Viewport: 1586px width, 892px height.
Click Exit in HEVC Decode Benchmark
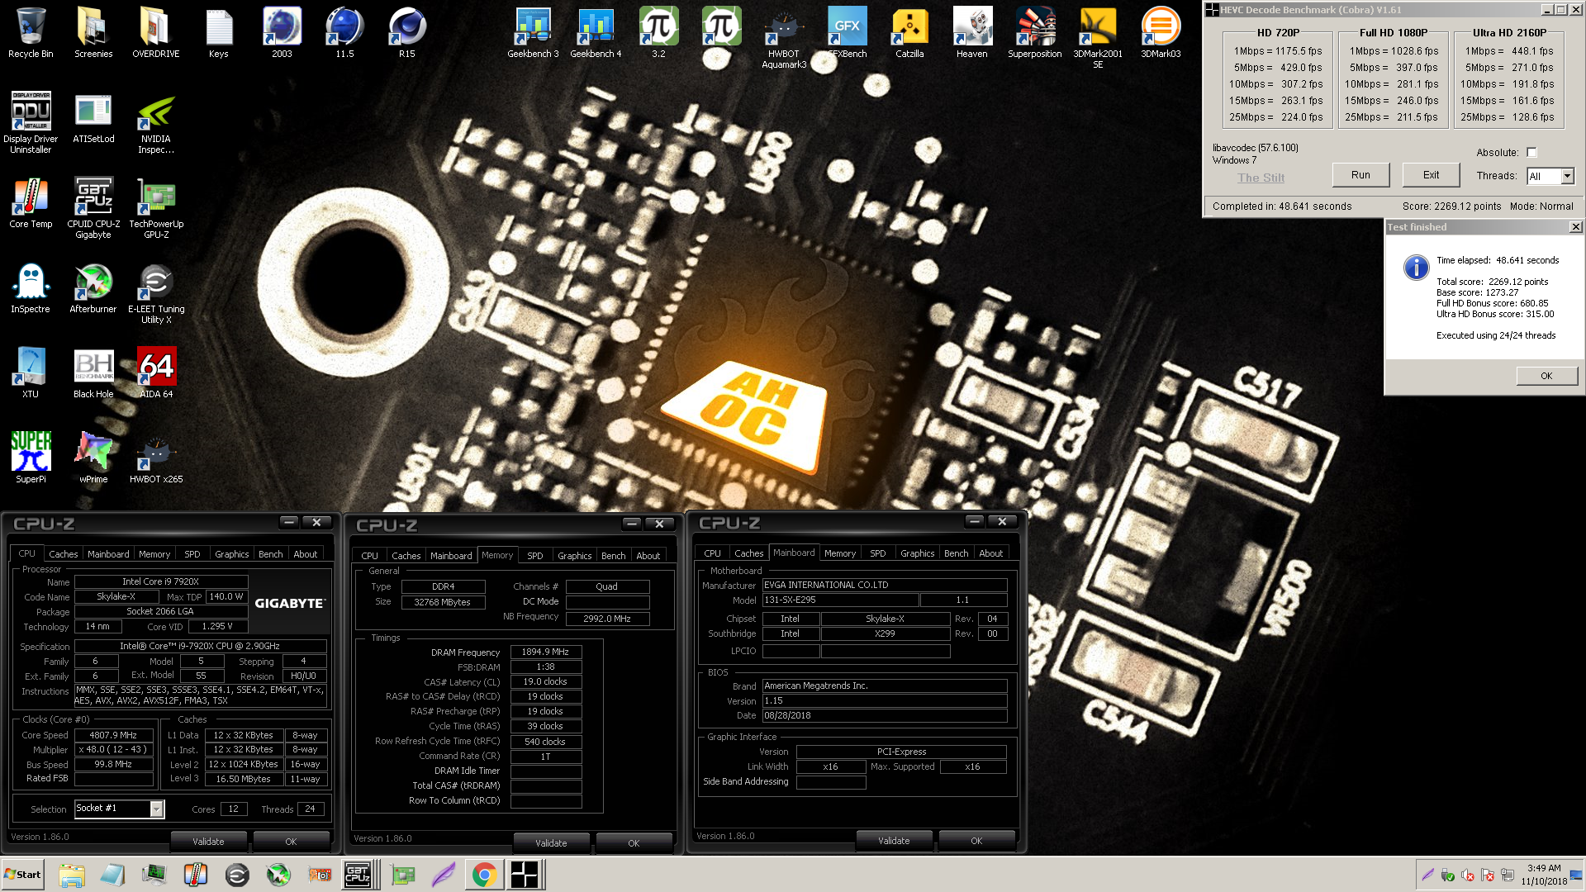coord(1431,175)
